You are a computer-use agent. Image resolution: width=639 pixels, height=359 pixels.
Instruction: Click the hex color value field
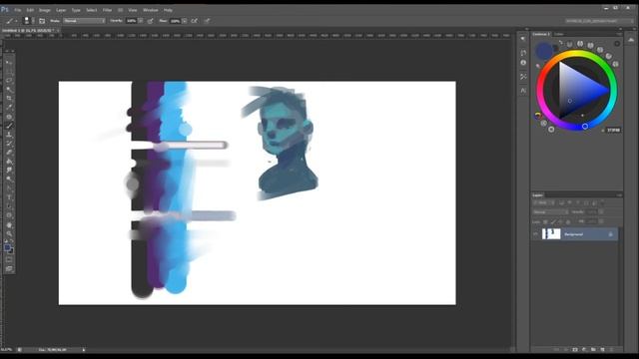pyautogui.click(x=613, y=131)
